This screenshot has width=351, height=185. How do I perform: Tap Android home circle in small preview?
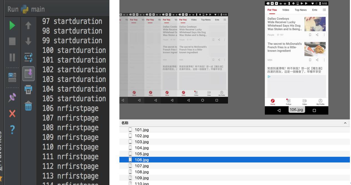pyautogui.click(x=202, y=100)
